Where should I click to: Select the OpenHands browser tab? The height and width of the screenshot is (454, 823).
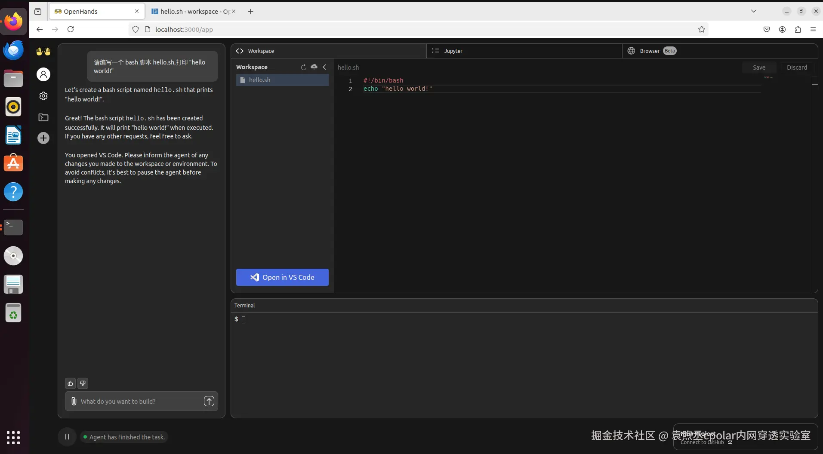click(x=96, y=11)
